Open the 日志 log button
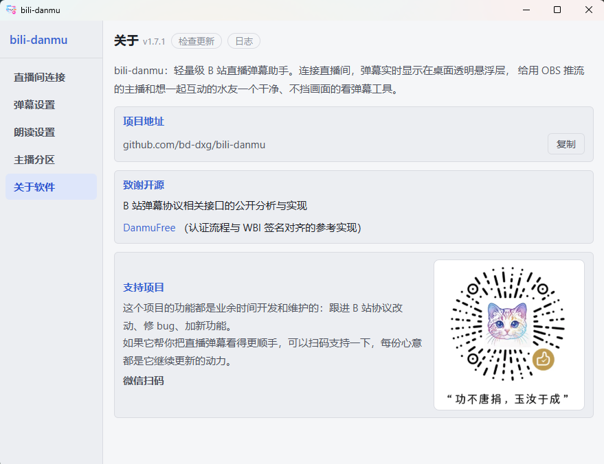This screenshot has height=464, width=604. pyautogui.click(x=244, y=41)
